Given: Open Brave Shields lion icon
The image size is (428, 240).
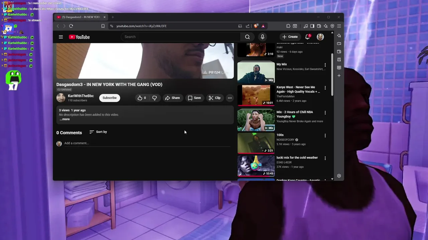Looking at the screenshot, I should [256, 26].
